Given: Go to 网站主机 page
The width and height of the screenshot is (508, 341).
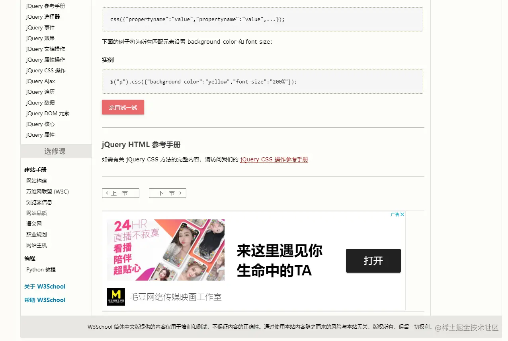Looking at the screenshot, I should pyautogui.click(x=37, y=245).
